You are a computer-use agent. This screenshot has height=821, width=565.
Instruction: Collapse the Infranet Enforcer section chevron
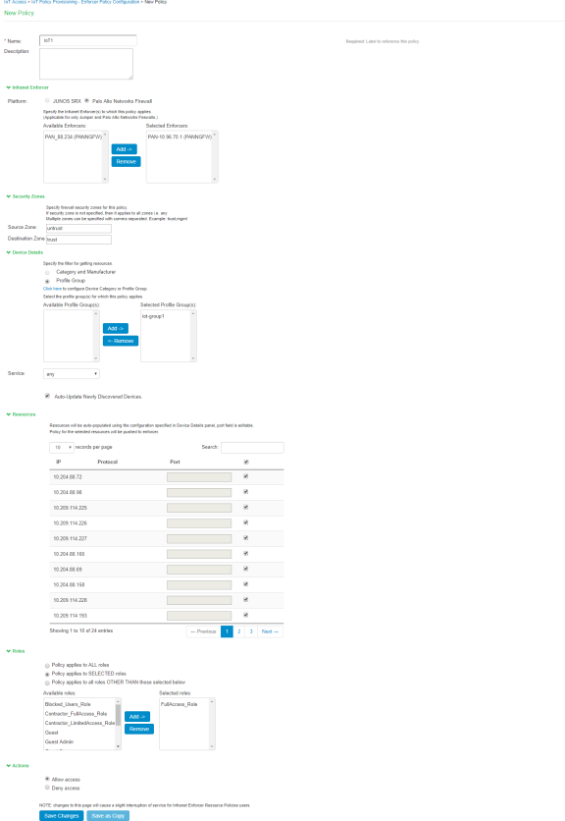click(8, 87)
